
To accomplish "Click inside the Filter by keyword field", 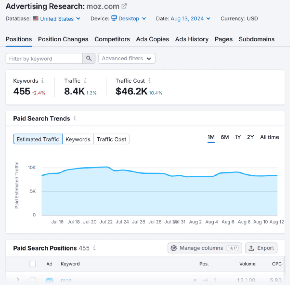I will [45, 59].
